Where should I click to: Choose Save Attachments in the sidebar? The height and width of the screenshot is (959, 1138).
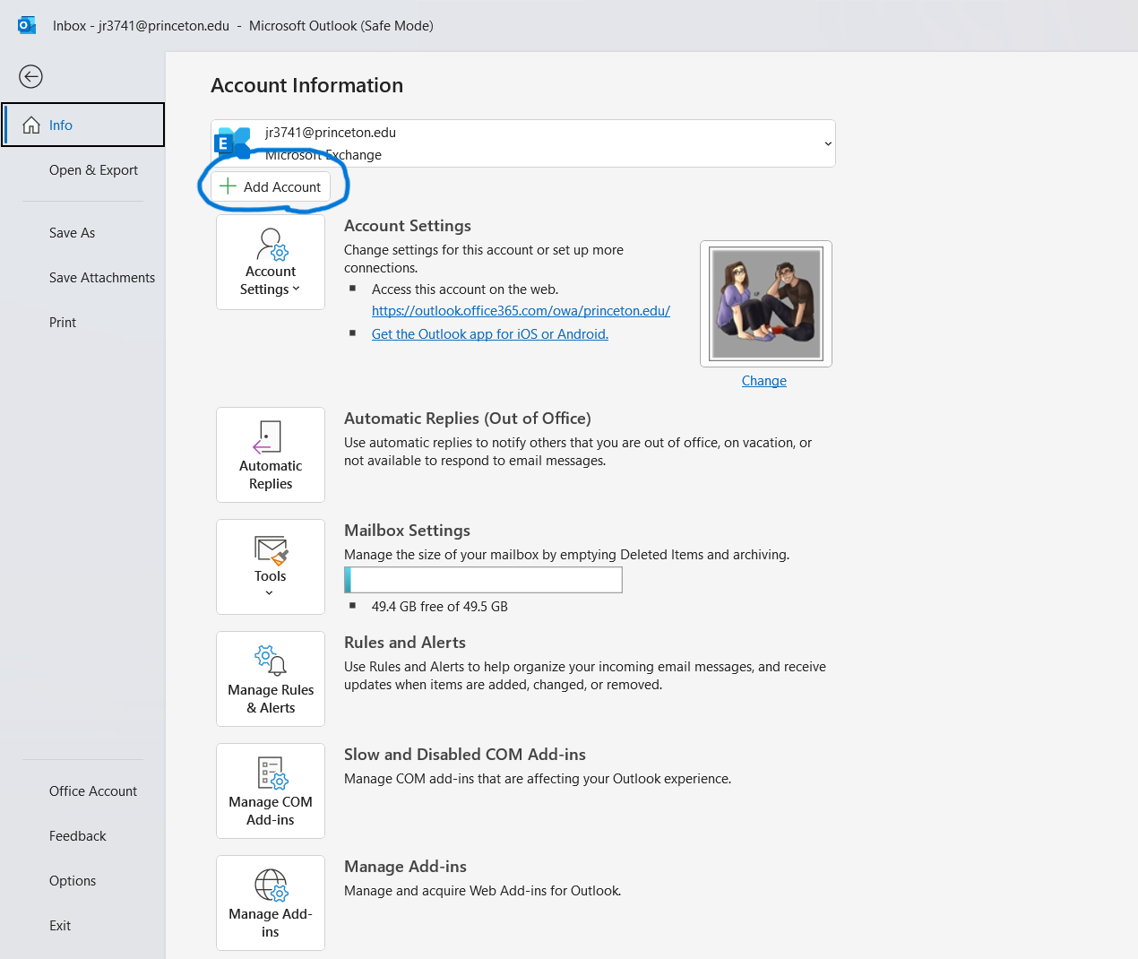(102, 278)
